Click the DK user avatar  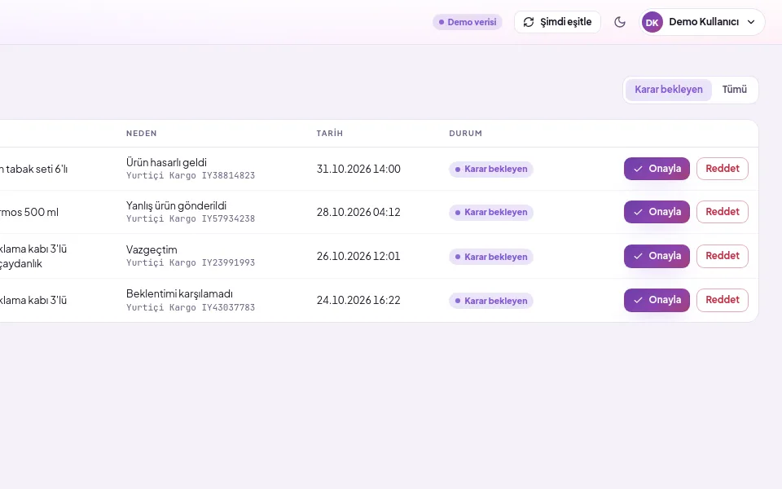[x=652, y=22]
